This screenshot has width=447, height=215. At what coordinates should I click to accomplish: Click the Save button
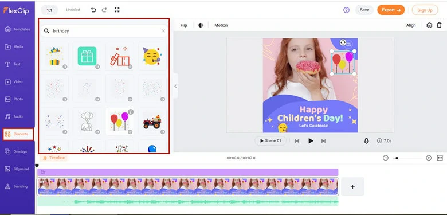[364, 10]
